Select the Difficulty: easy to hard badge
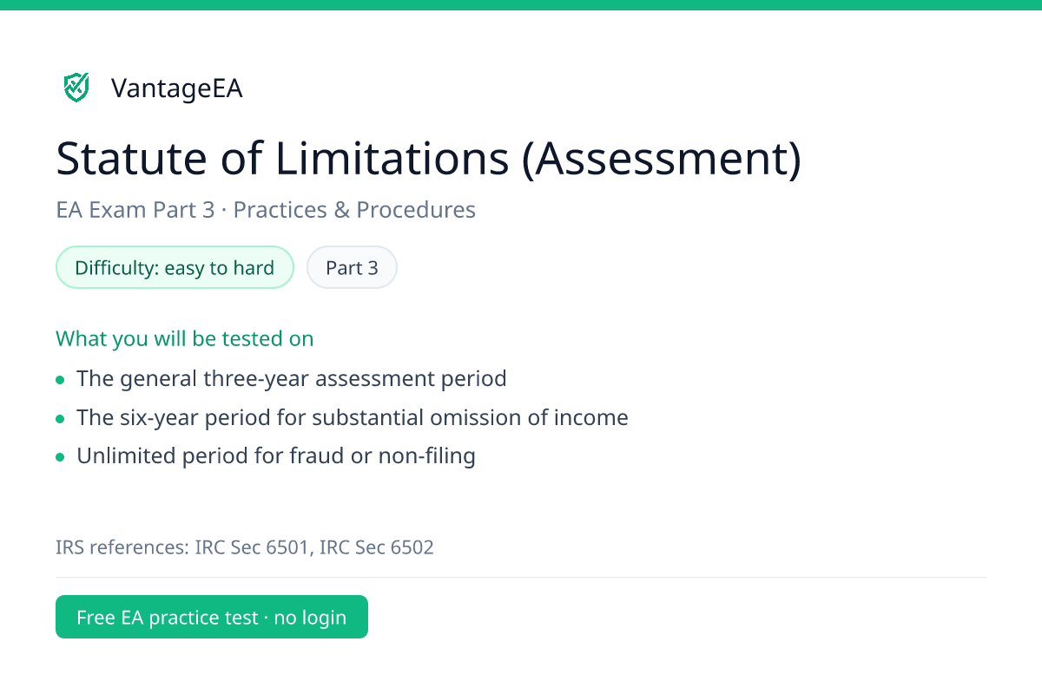The image size is (1042, 694). click(x=175, y=268)
